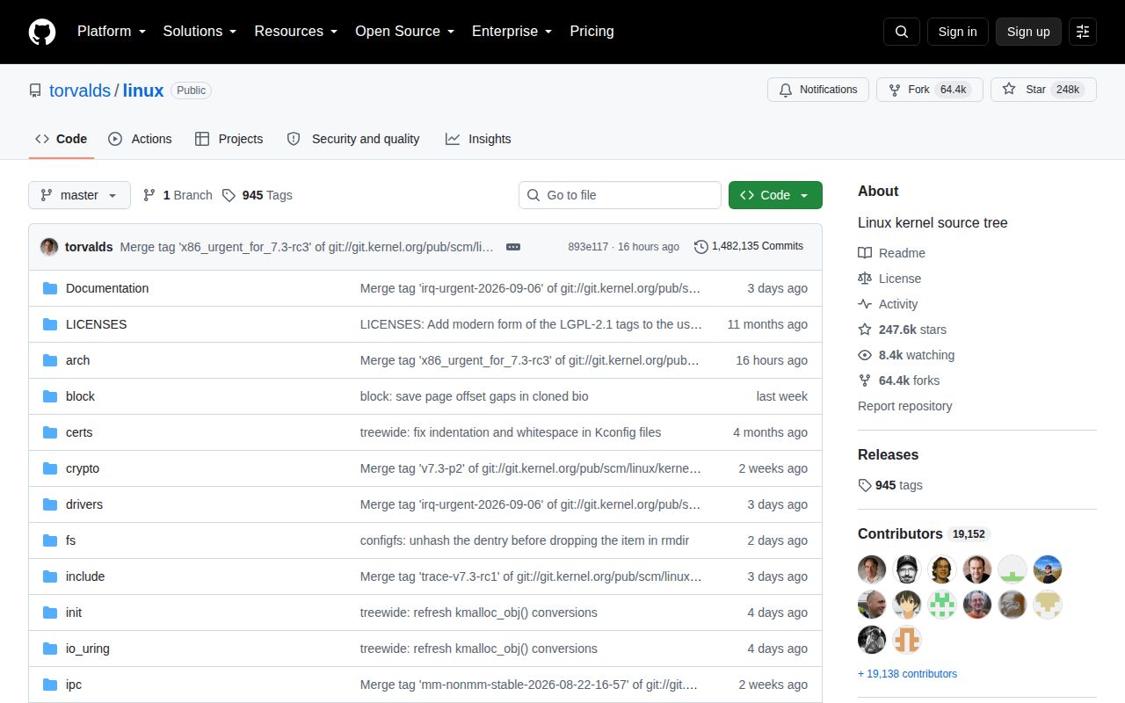Viewport: 1125px width, 703px height.
Task: Open the torvalds profile link
Action: coord(80,91)
